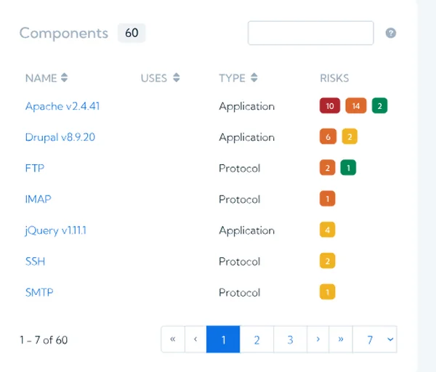436x372 pixels.
Task: Go to first page double-left arrows
Action: pyautogui.click(x=173, y=339)
